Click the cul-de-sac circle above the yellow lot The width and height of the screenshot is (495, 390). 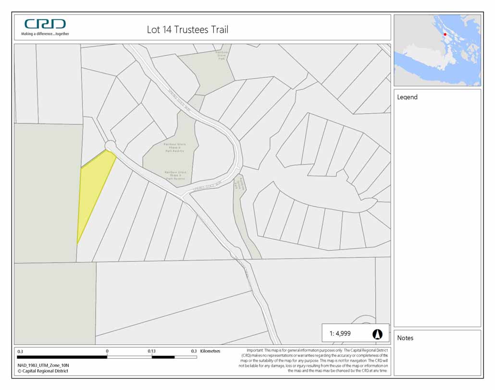click(110, 145)
